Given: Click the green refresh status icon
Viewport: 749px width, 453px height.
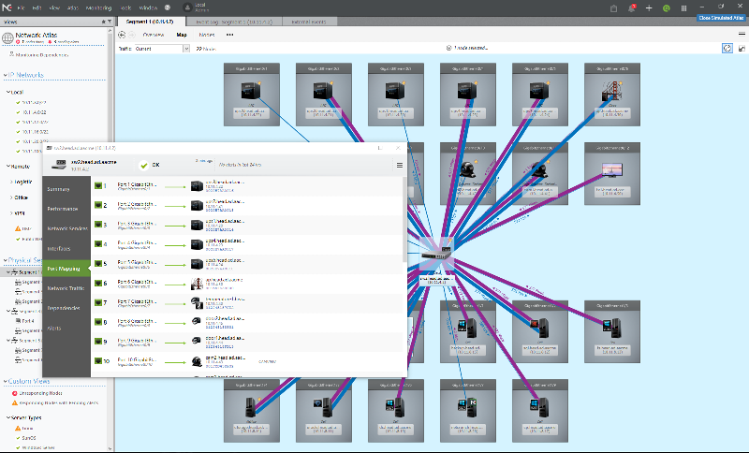Looking at the screenshot, I should tap(667, 8).
